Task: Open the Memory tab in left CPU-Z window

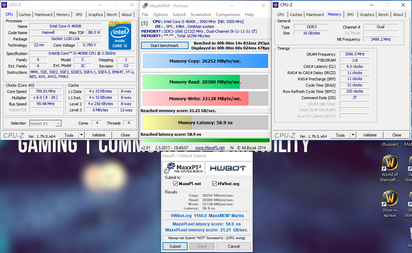Action: point(63,15)
